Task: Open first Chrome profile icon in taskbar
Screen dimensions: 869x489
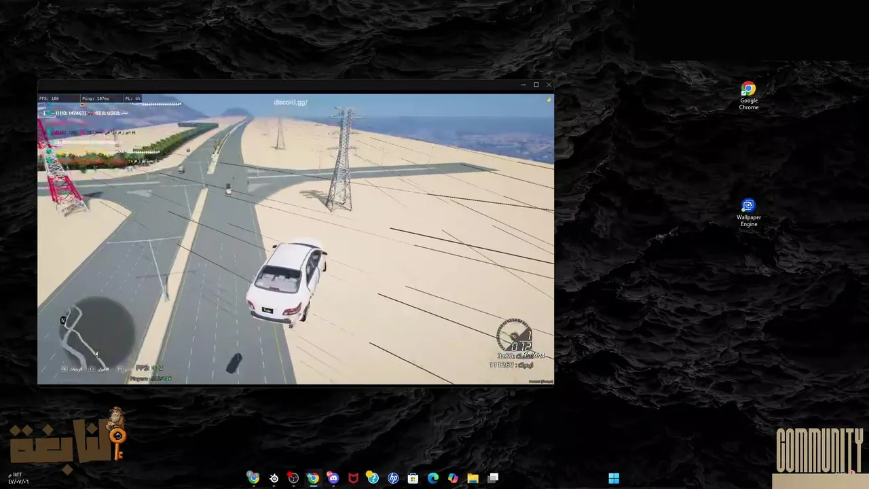Action: click(253, 478)
